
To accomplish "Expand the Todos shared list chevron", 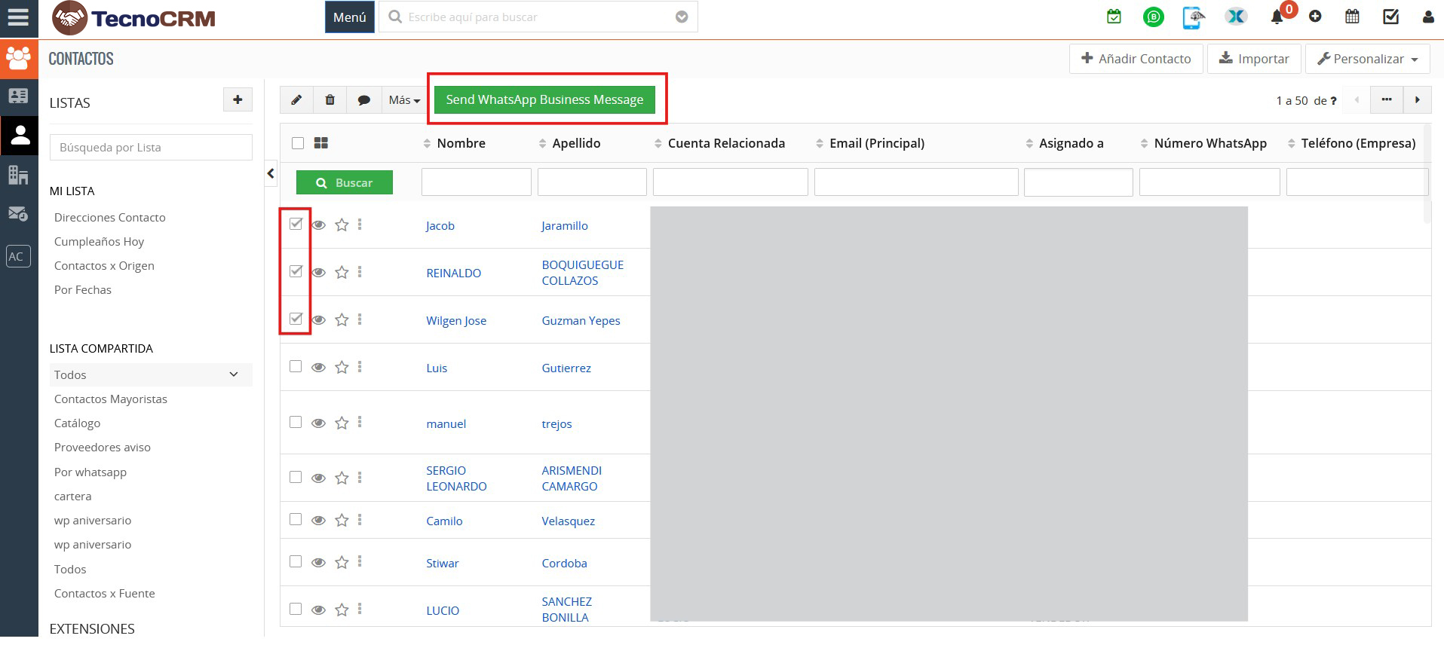I will pos(234,374).
